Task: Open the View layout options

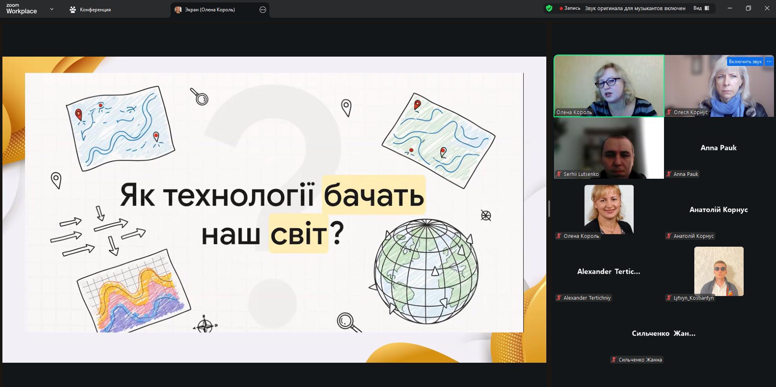Action: (701, 8)
